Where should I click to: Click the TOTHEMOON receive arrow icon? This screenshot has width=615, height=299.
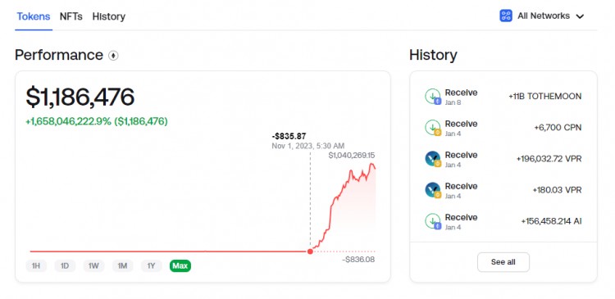click(433, 97)
